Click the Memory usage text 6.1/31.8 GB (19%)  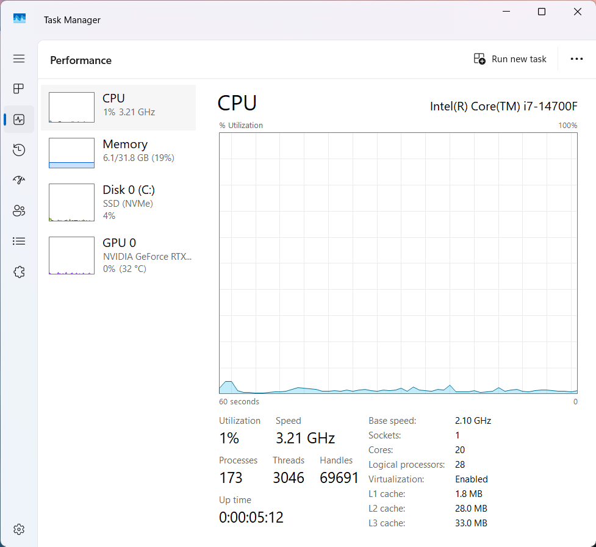(x=138, y=158)
